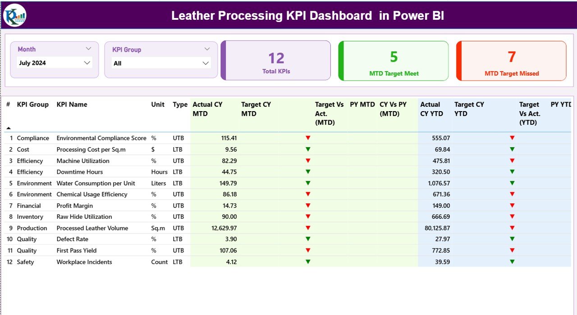
Task: Click green YTD indicator for Workplace Incidents
Action: [512, 261]
